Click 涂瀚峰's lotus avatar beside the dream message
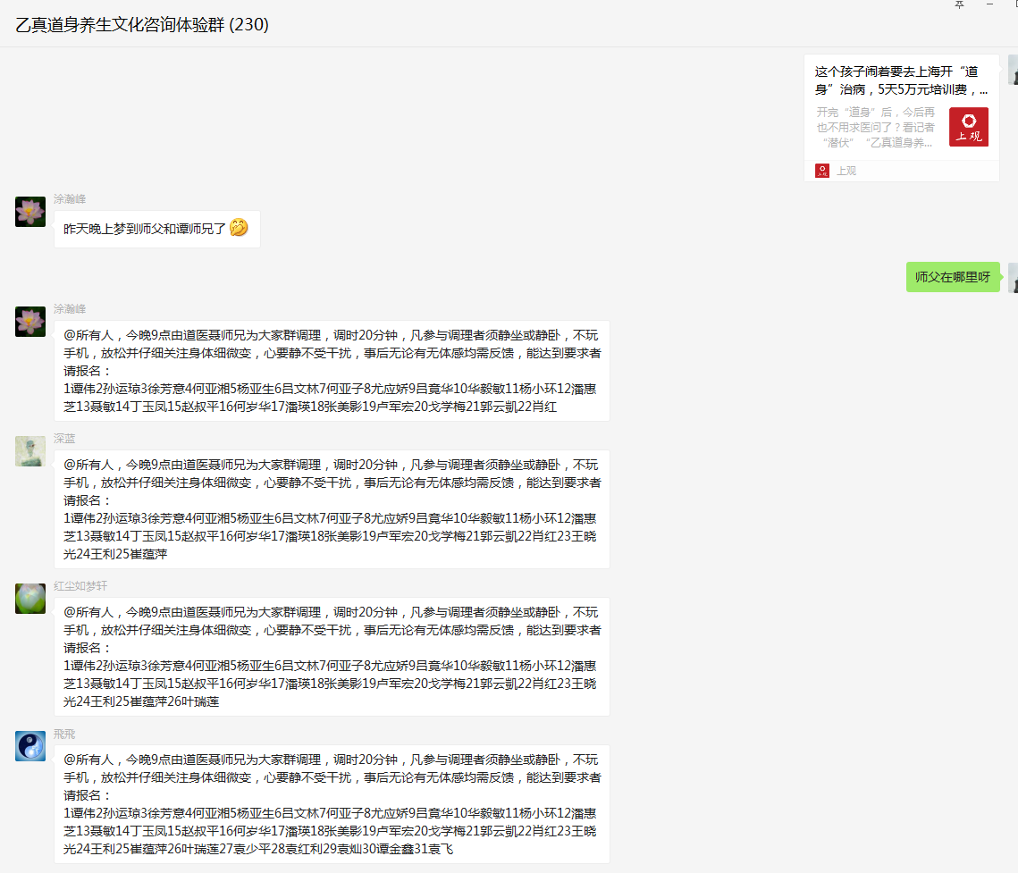This screenshot has height=873, width=1018. pos(30,212)
